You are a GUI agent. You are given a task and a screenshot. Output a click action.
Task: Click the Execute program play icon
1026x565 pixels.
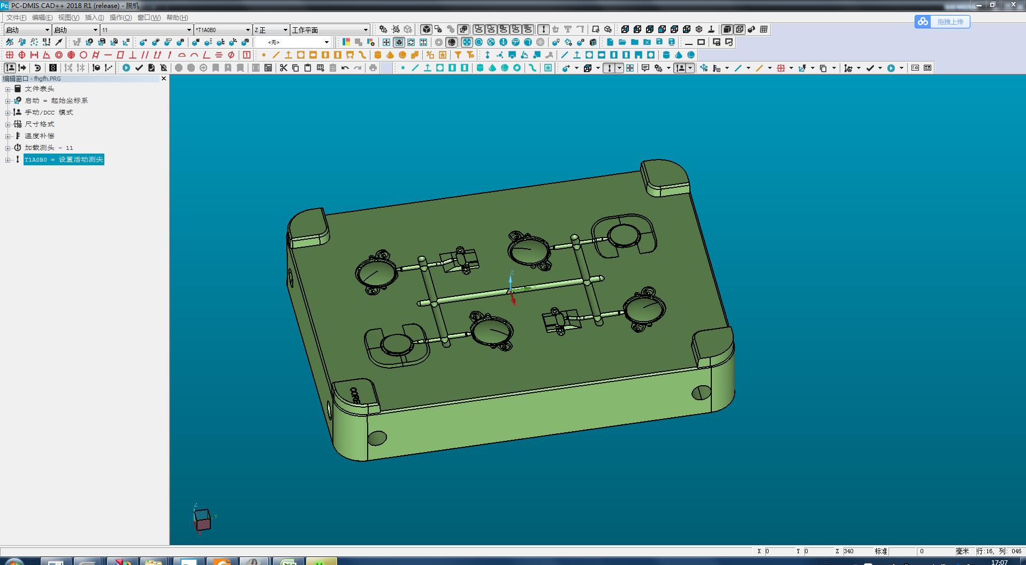(126, 68)
